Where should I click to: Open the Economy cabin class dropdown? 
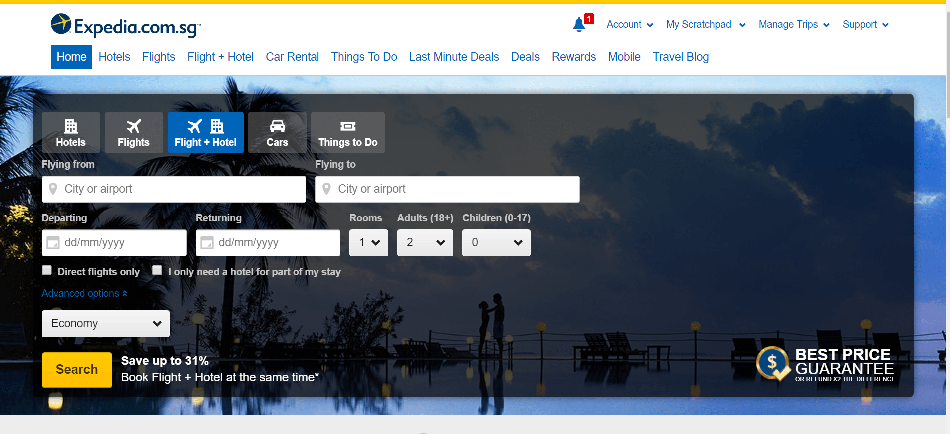tap(106, 324)
